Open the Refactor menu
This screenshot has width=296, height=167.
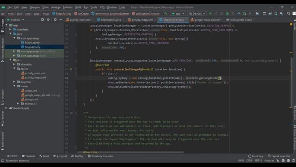68,7
